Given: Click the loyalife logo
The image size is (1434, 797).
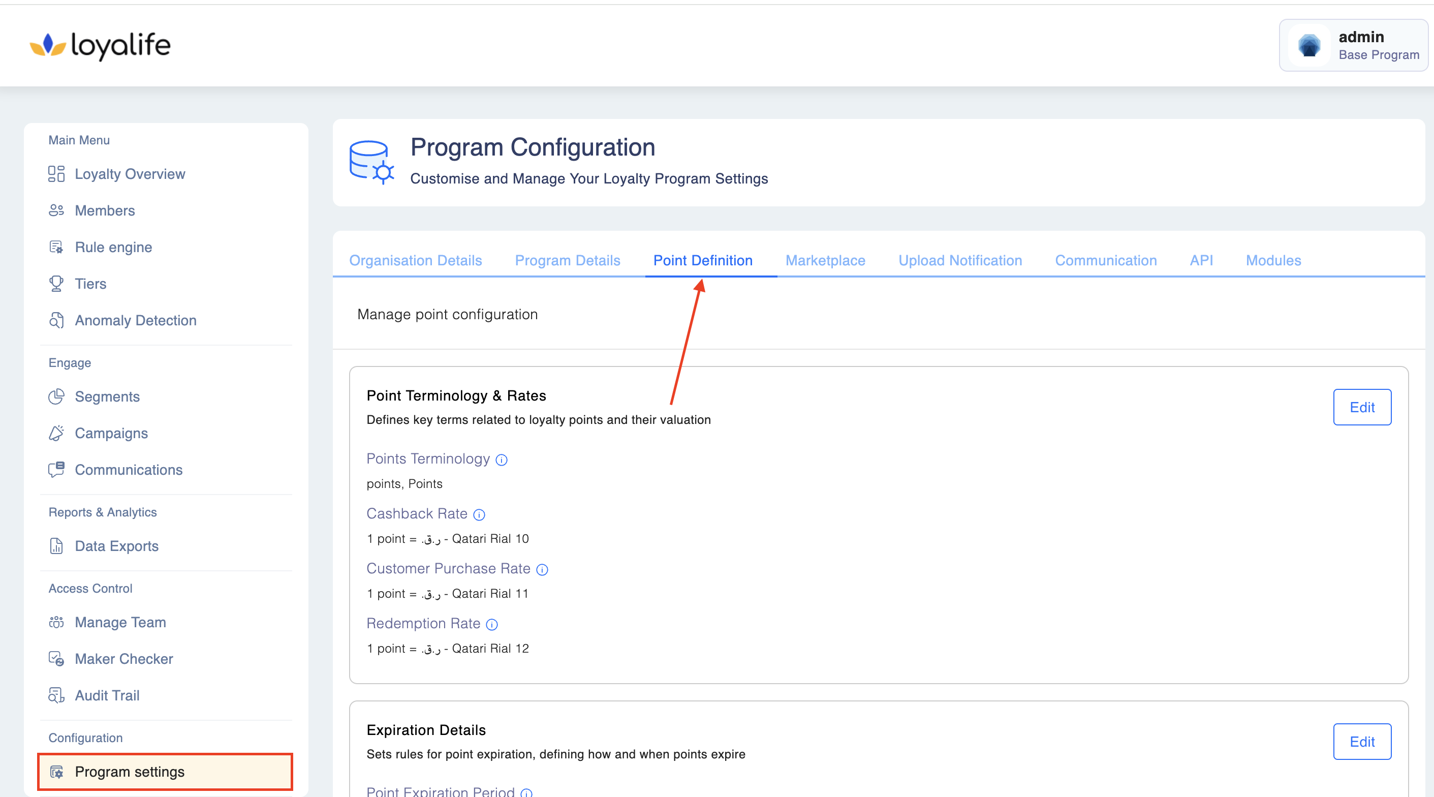Looking at the screenshot, I should (100, 46).
